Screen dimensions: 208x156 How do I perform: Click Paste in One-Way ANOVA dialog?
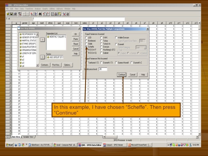[76, 39]
